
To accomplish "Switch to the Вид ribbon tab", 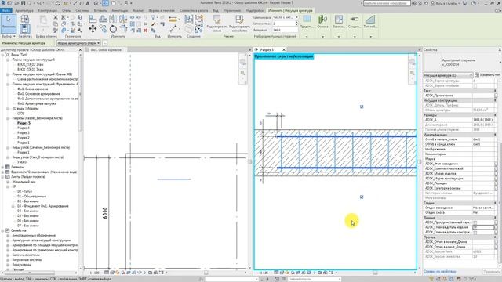I will click(216, 10).
